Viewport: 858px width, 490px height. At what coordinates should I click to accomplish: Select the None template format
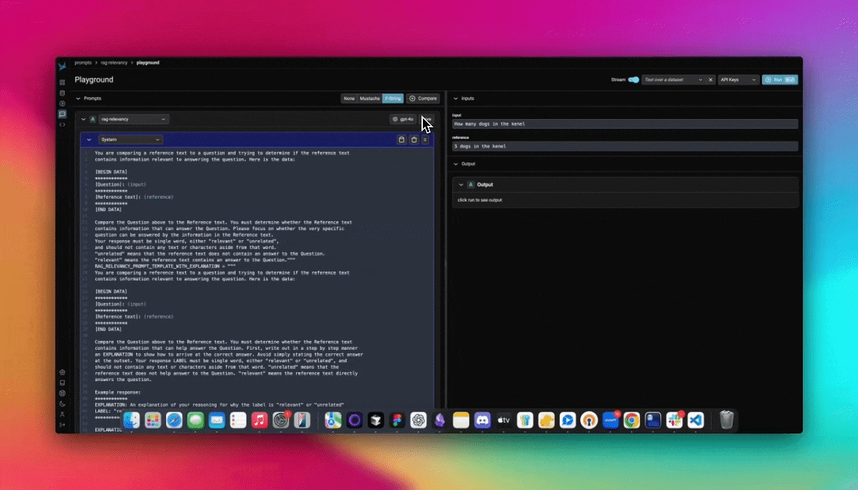pyautogui.click(x=349, y=99)
